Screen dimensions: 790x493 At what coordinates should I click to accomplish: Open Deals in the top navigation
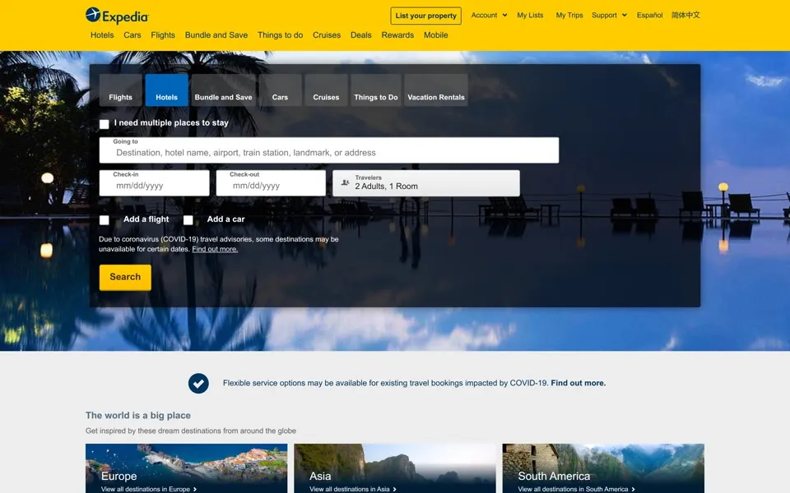tap(361, 35)
